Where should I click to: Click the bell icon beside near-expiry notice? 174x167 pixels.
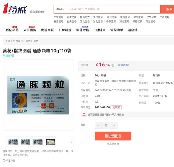click(x=84, y=115)
